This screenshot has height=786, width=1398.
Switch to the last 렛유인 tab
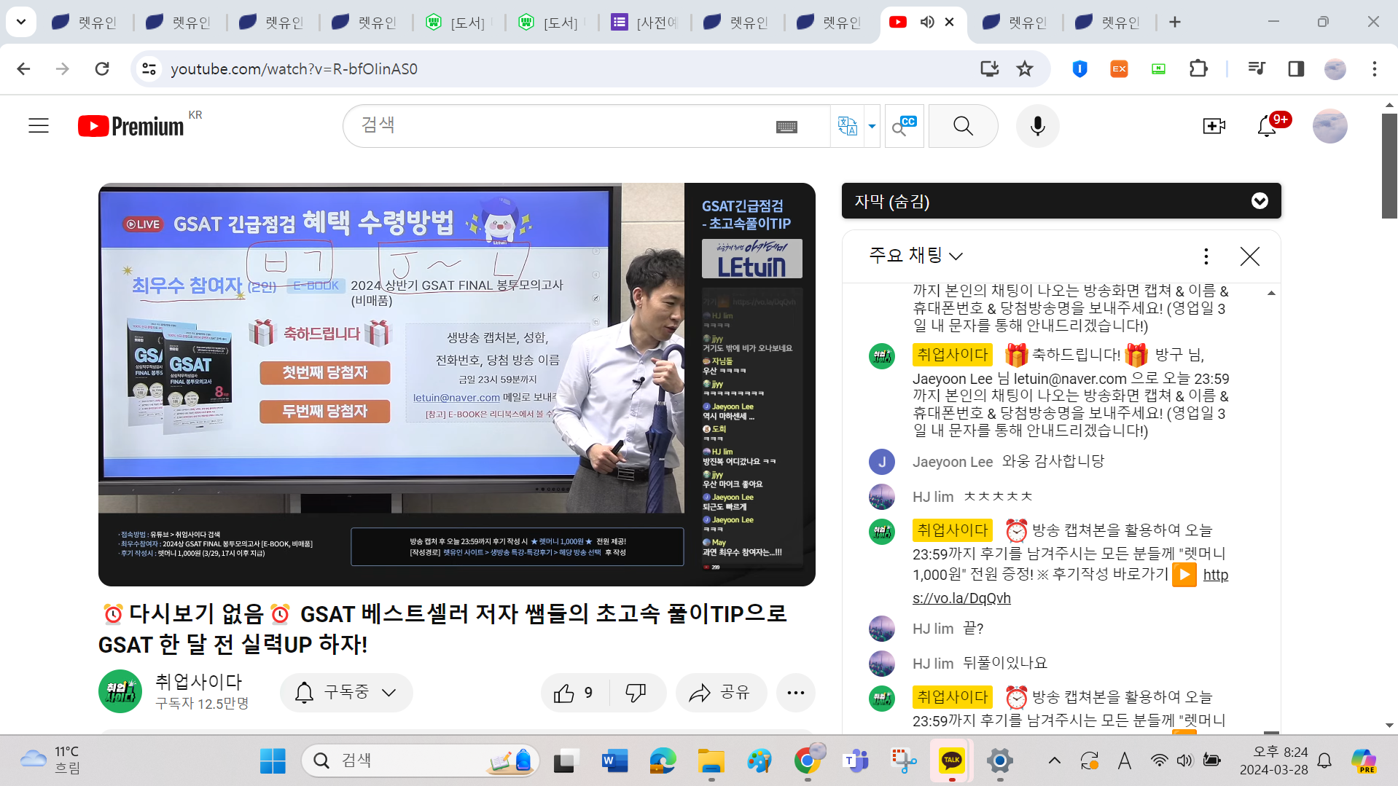(1109, 23)
